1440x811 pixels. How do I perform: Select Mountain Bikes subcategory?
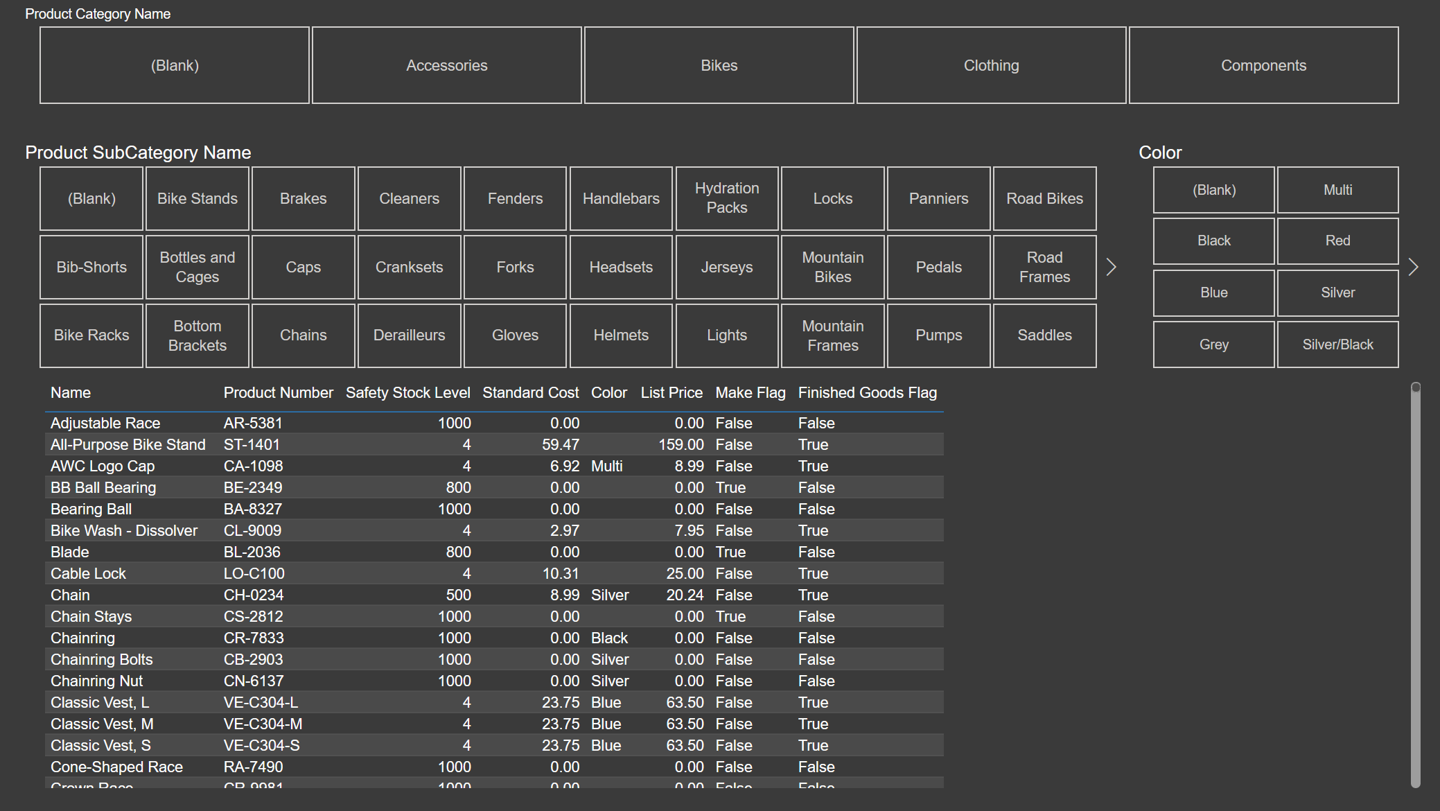(833, 267)
